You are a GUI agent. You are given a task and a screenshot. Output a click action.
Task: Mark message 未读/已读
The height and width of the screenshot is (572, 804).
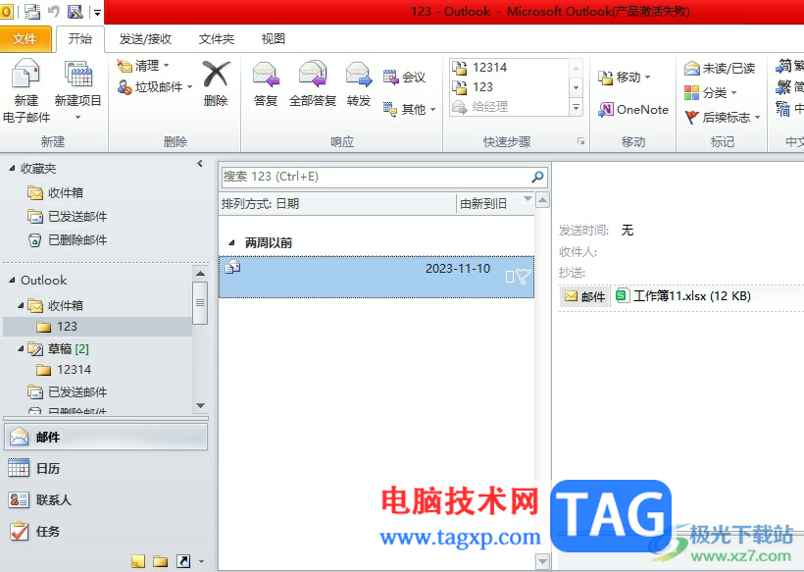point(720,68)
